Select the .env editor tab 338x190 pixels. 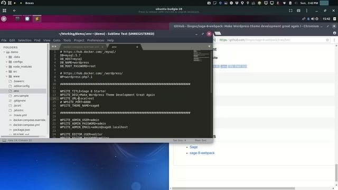tap(114, 47)
